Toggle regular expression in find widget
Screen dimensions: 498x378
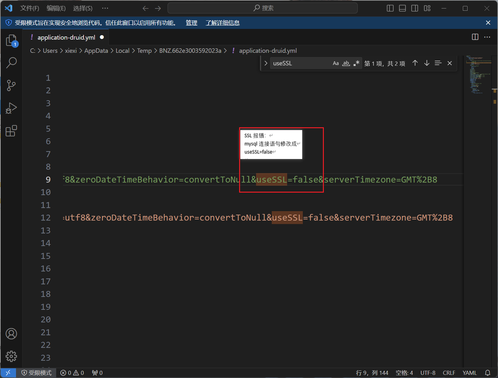356,63
